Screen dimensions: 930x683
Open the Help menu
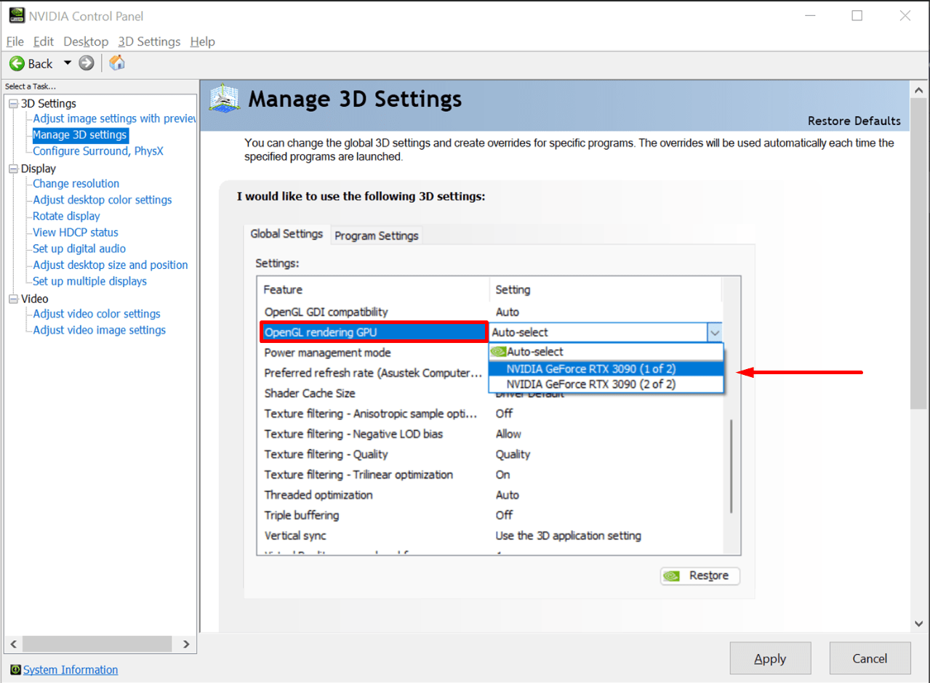coord(202,41)
